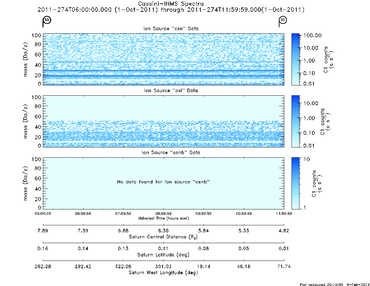370x286 pixels.
Task: Click the 262.28 longitude value
Action: [x=43, y=266]
